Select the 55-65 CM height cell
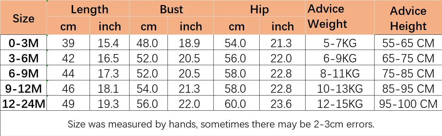Screen dimensions: 442x136 [x=408, y=43]
